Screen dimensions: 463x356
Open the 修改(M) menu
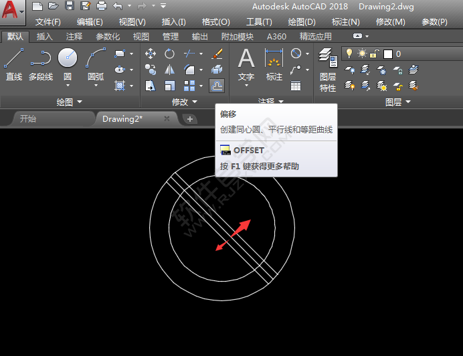[x=390, y=22]
